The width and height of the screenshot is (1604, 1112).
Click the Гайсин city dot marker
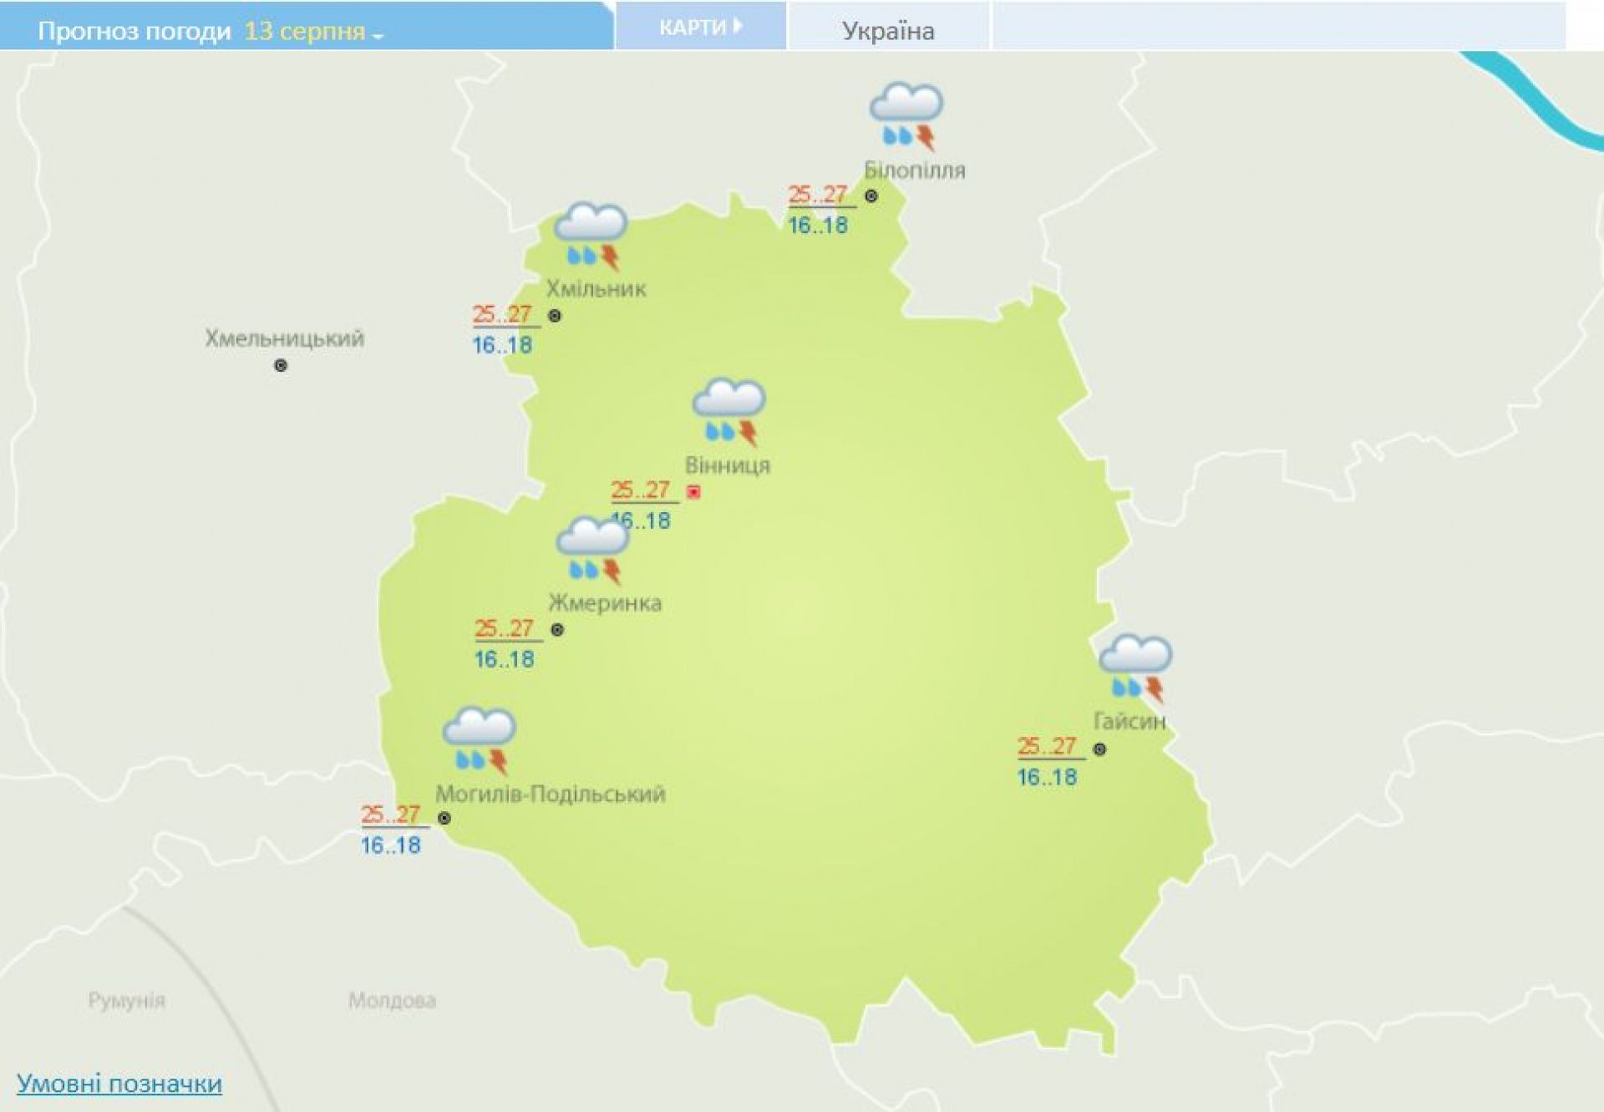(1099, 749)
